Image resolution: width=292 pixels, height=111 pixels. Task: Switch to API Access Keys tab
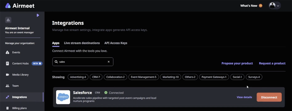116,43
